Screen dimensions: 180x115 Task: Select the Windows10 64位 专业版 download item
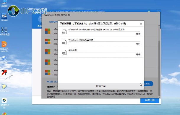(101, 32)
